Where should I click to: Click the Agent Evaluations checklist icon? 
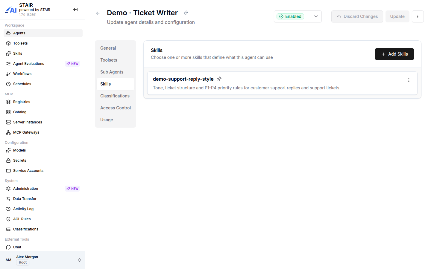tap(8, 64)
